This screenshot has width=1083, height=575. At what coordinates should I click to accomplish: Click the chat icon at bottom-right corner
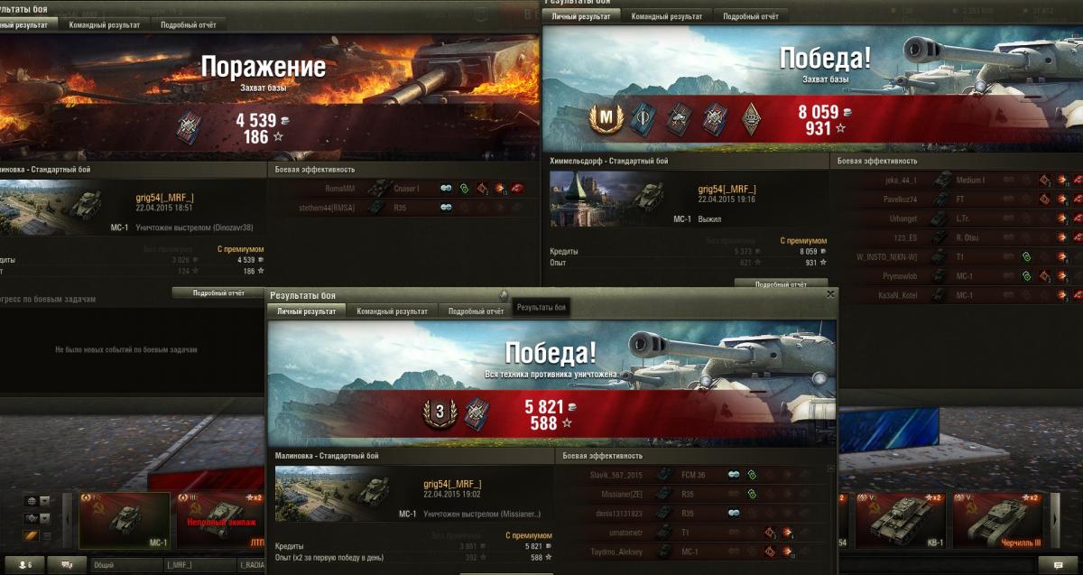(1058, 565)
